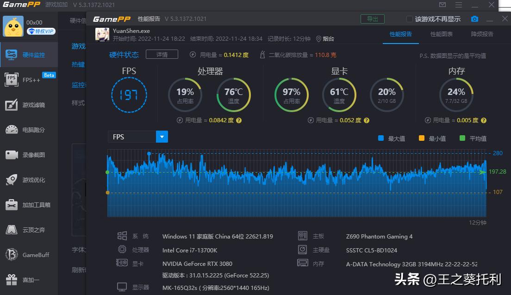The image size is (511, 295).
Task: Open 游戏滤镜 from the sidebar
Action: pyautogui.click(x=29, y=105)
